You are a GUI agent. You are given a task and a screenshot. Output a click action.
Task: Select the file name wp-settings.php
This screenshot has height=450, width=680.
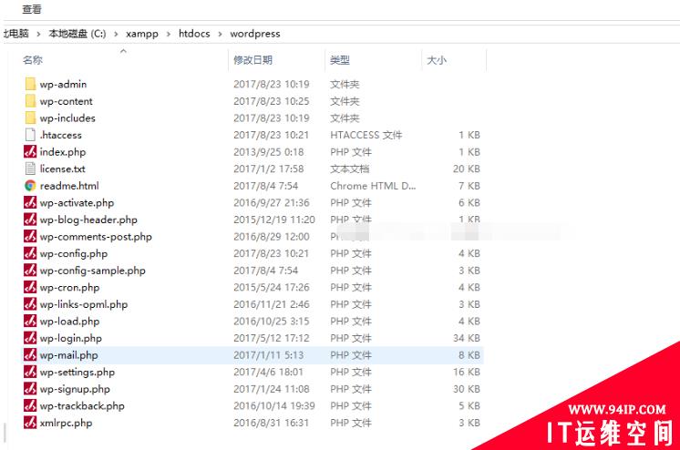coord(77,372)
